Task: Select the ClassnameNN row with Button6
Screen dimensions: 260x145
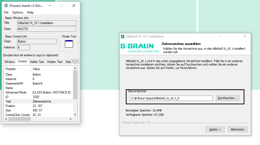Action: pos(38,83)
